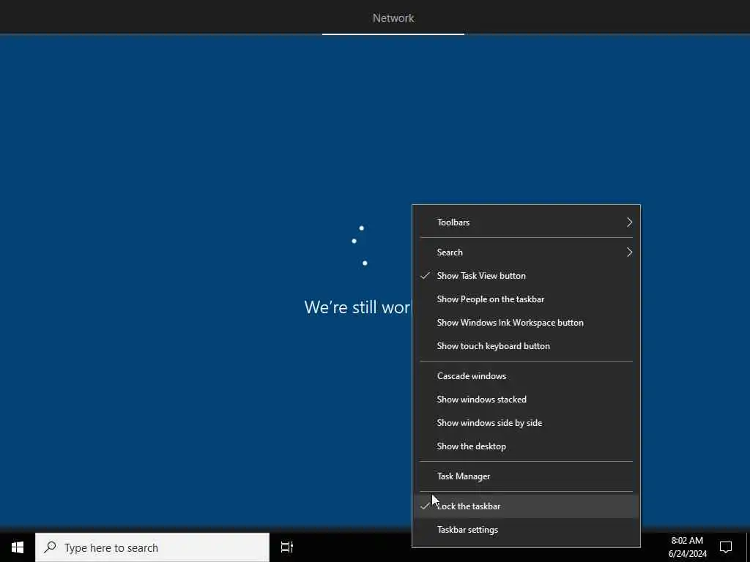
Task: Type here to search input field
Action: [152, 547]
